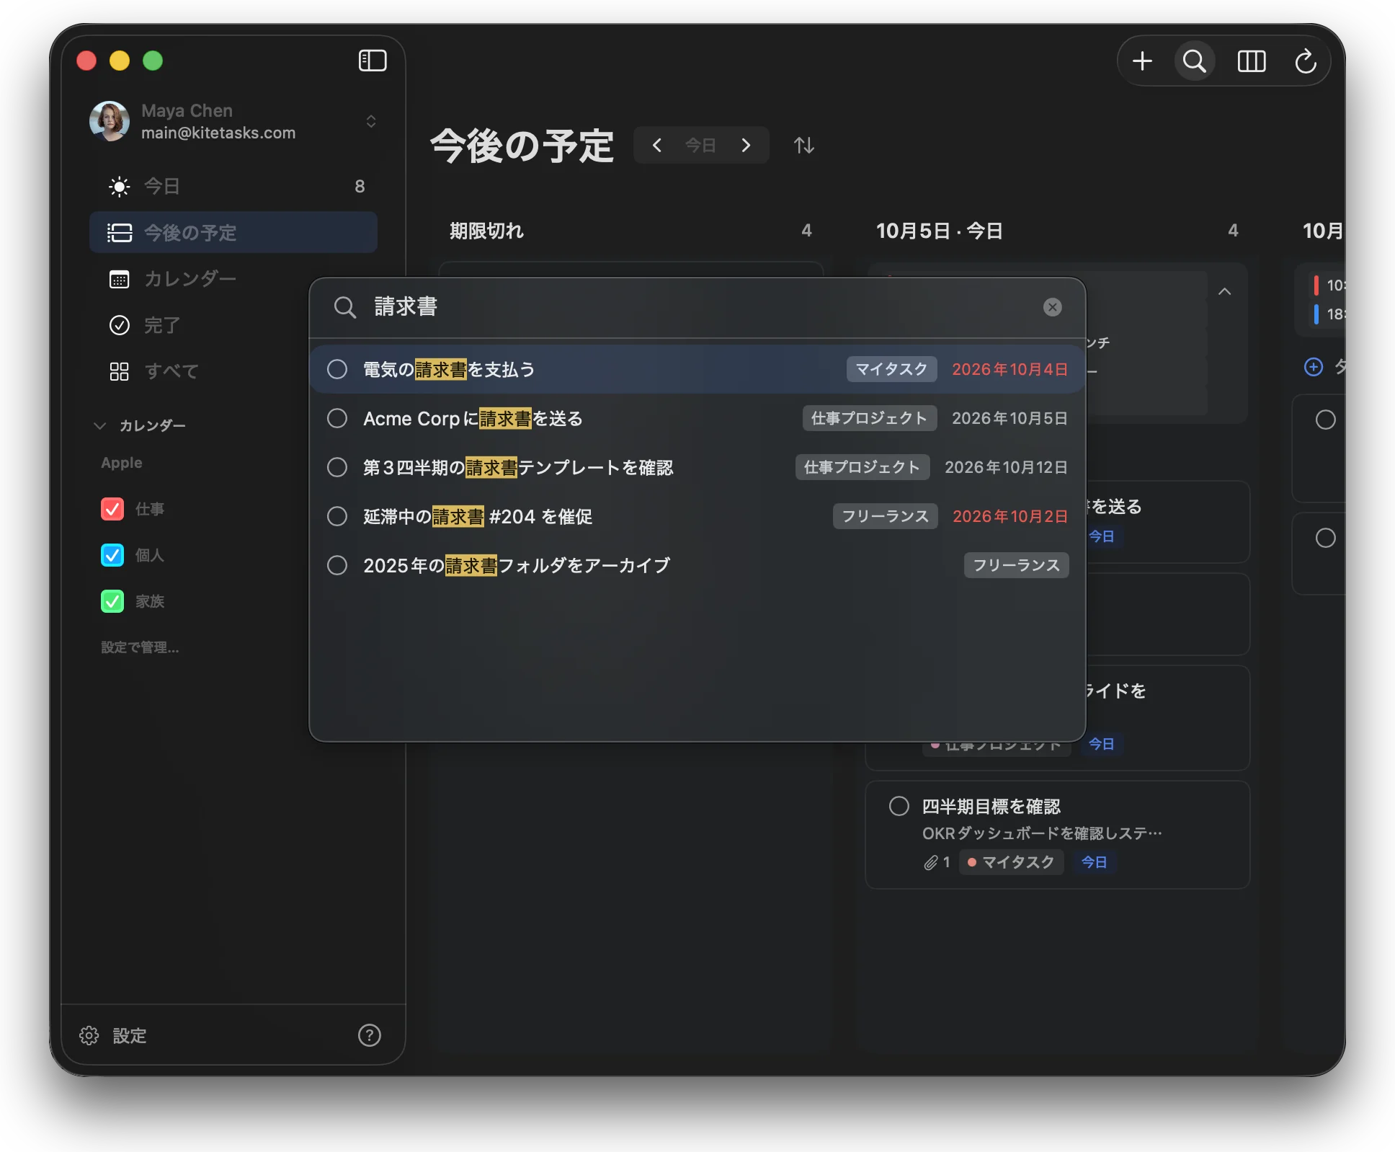This screenshot has height=1152, width=1395.
Task: Open すべて view in sidebar
Action: tap(233, 371)
